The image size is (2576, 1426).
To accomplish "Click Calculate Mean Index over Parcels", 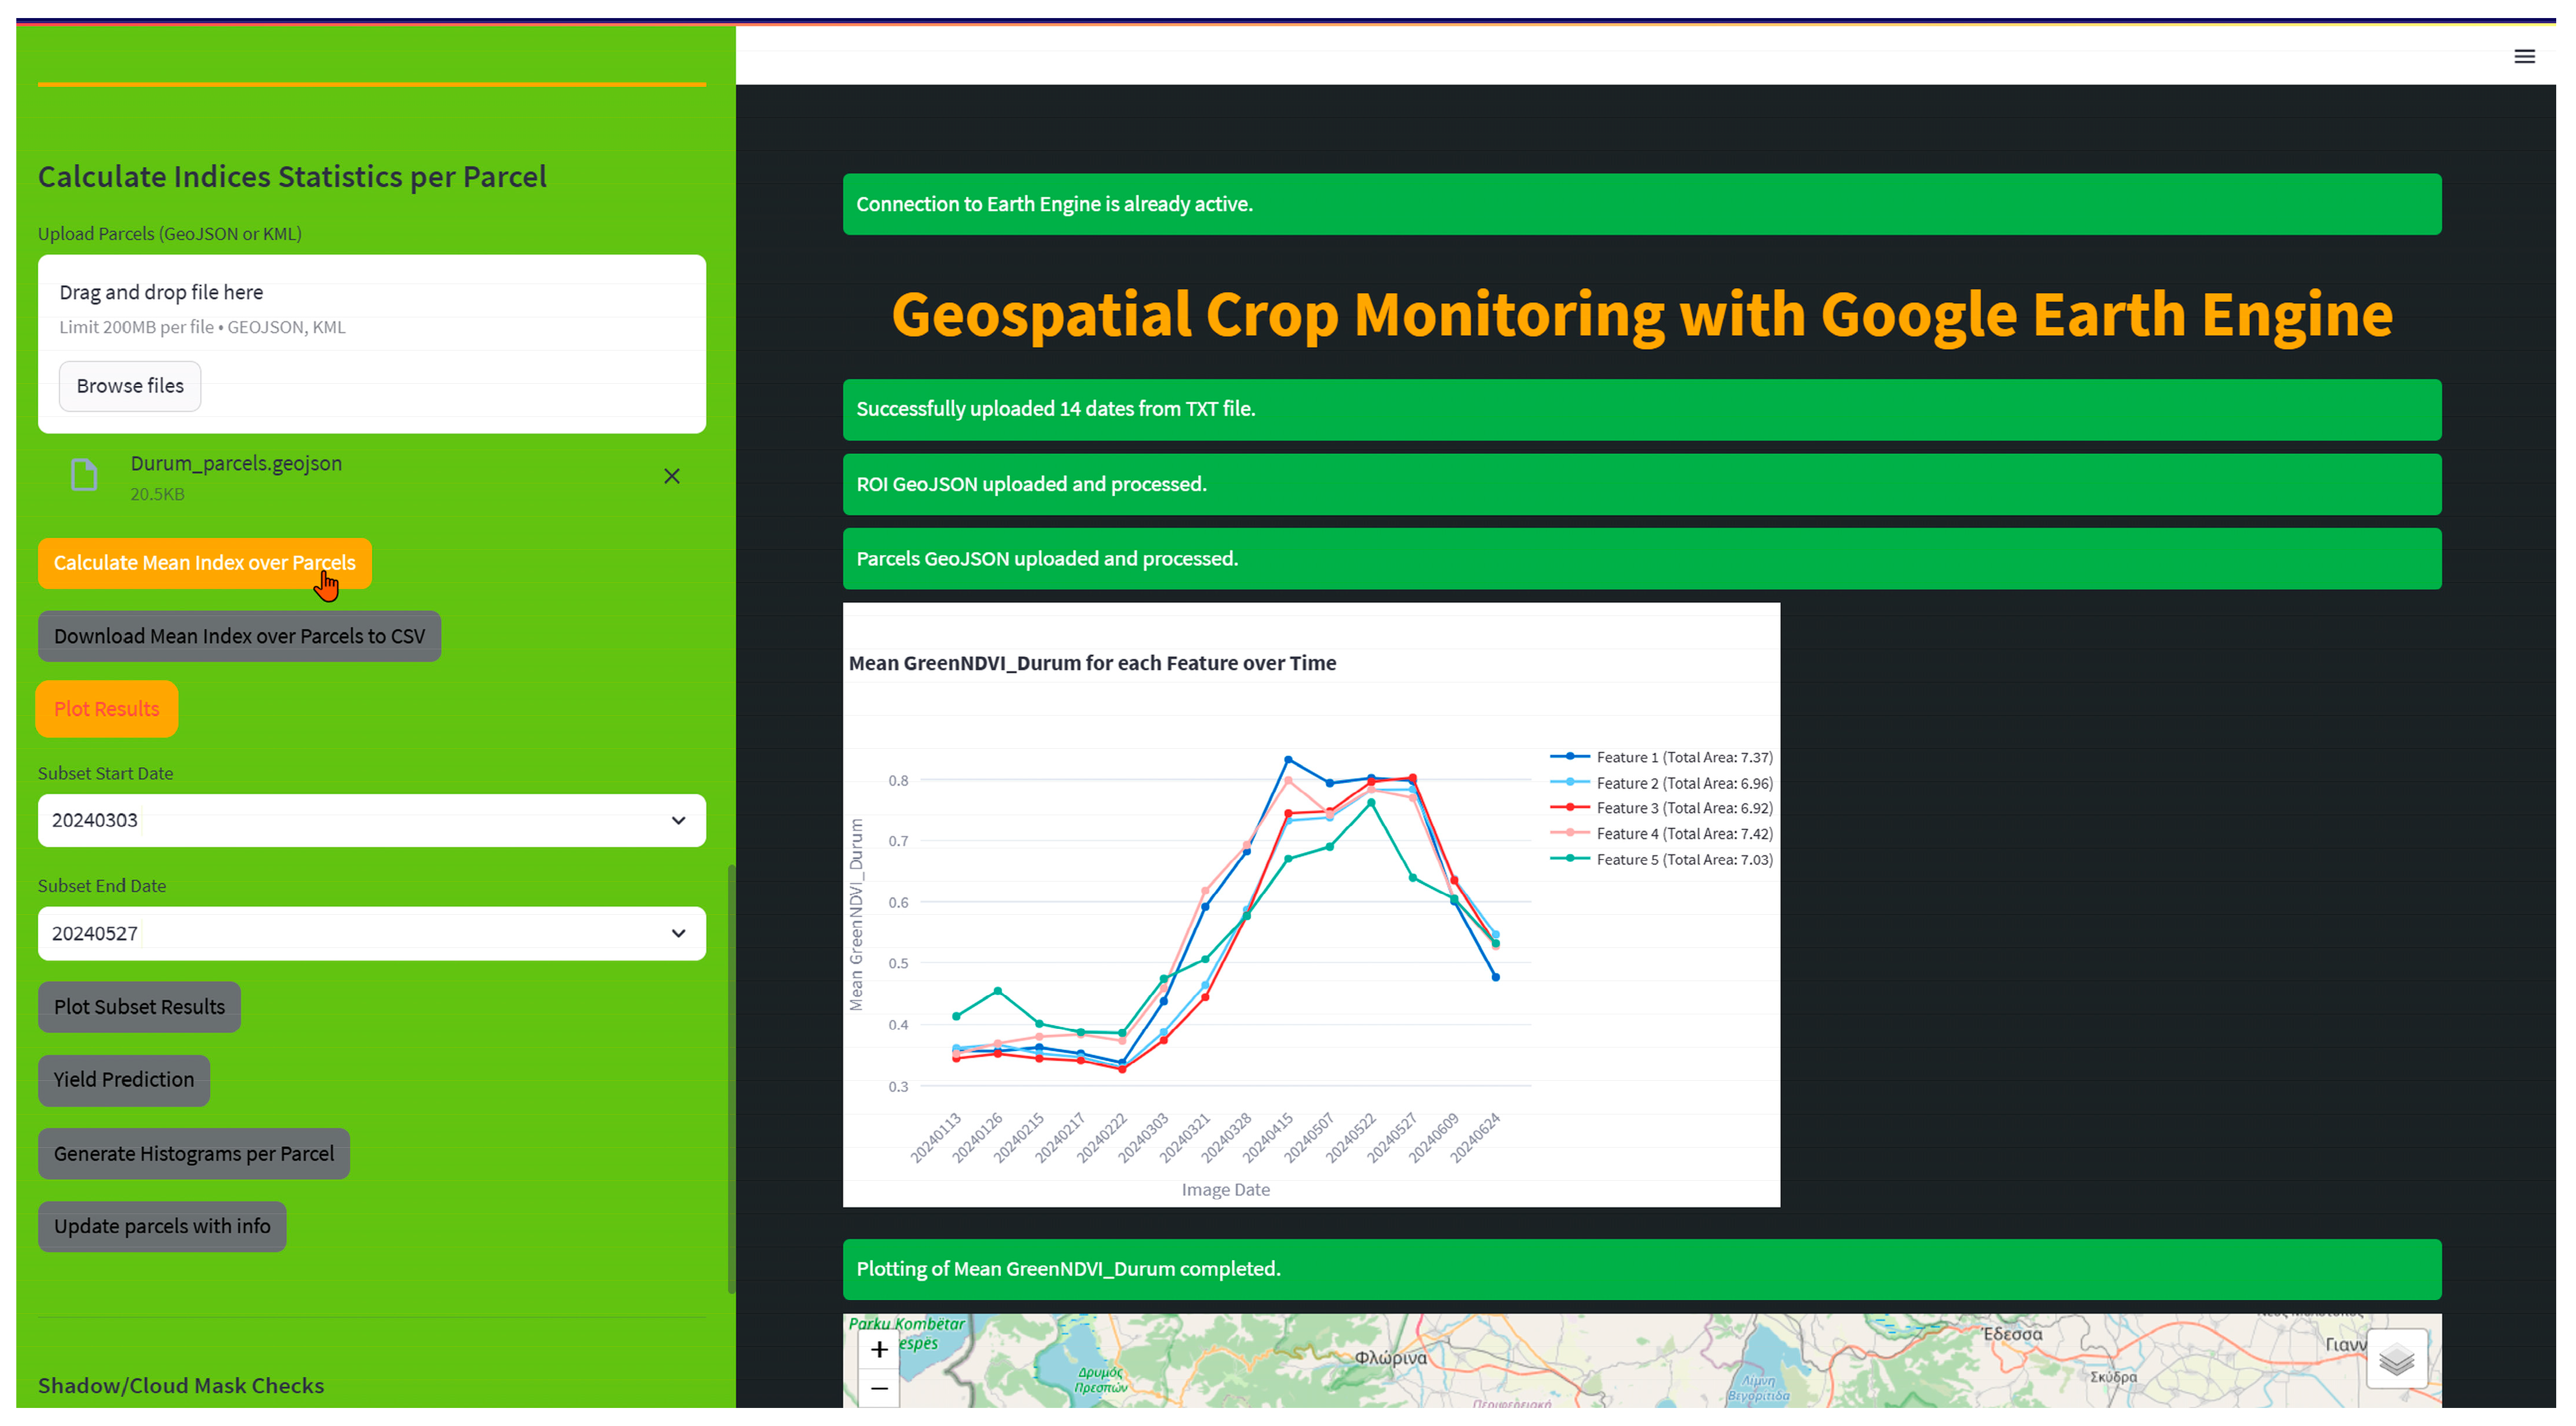I will tap(205, 563).
